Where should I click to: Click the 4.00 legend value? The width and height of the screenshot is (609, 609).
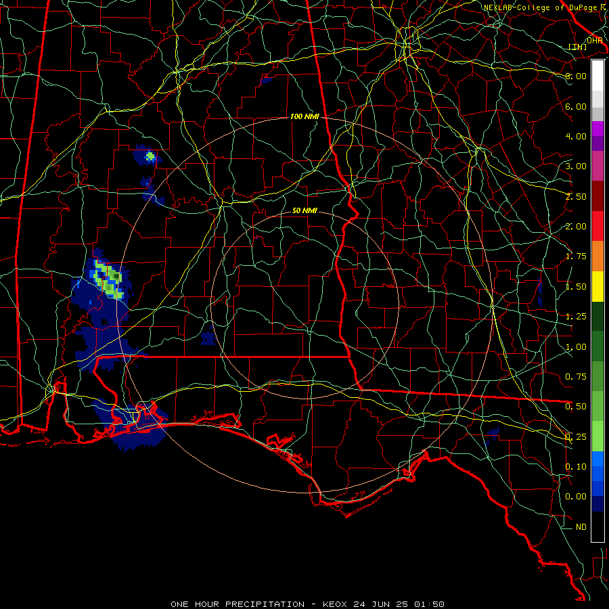576,136
